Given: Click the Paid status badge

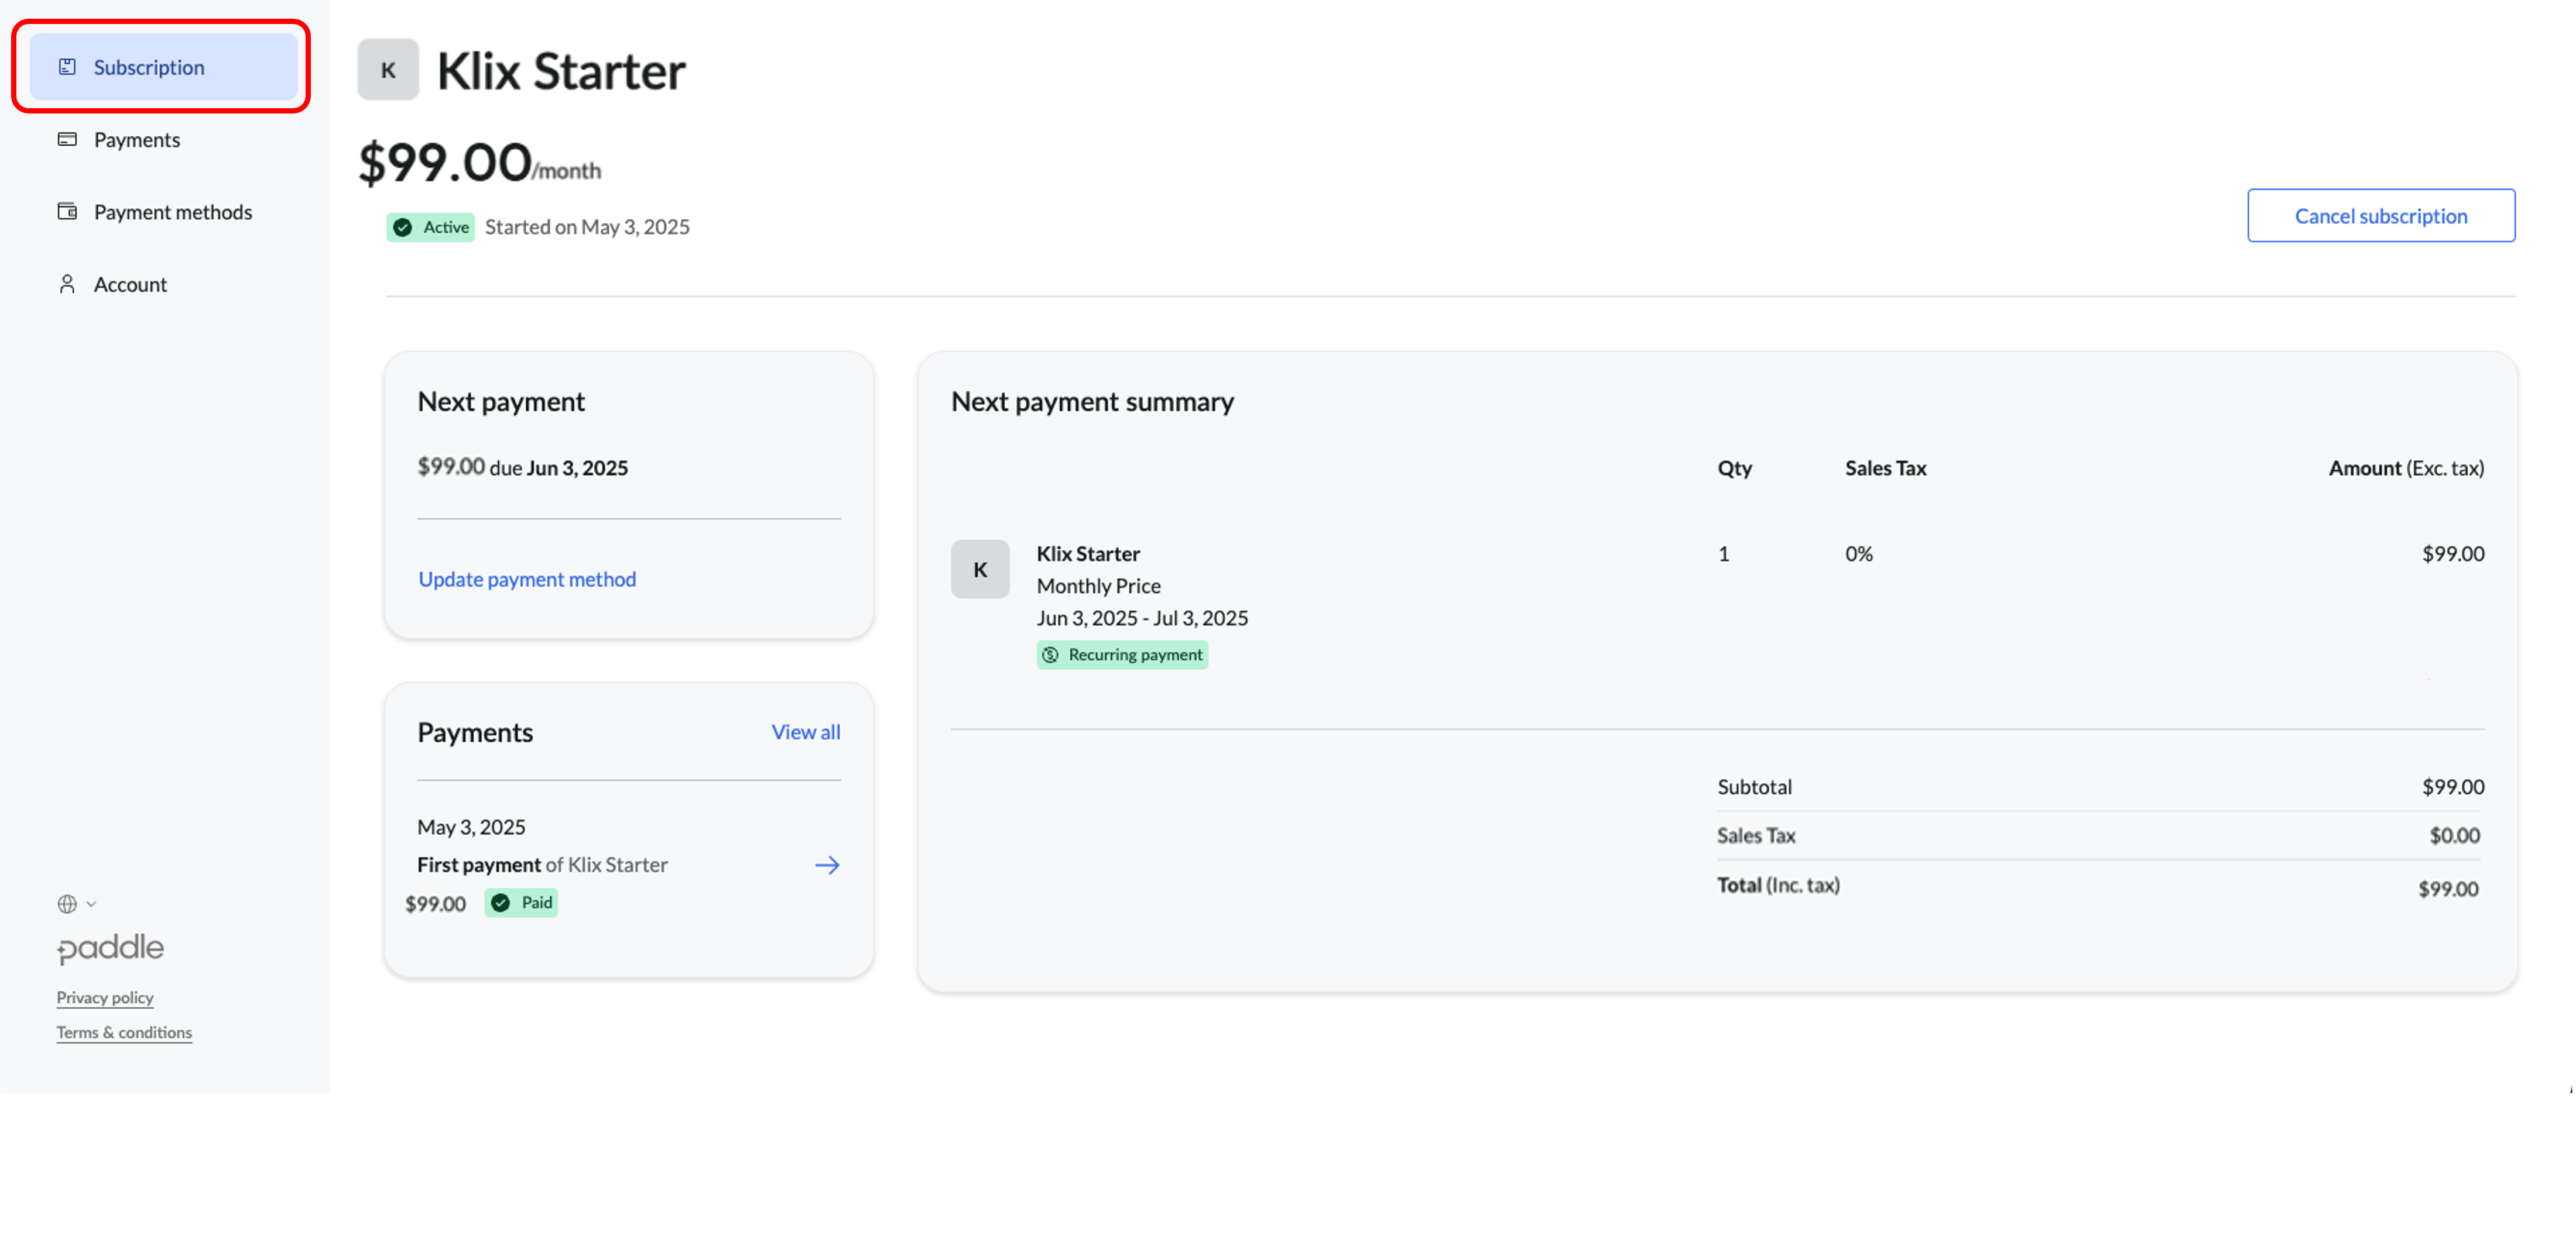Looking at the screenshot, I should (x=521, y=903).
